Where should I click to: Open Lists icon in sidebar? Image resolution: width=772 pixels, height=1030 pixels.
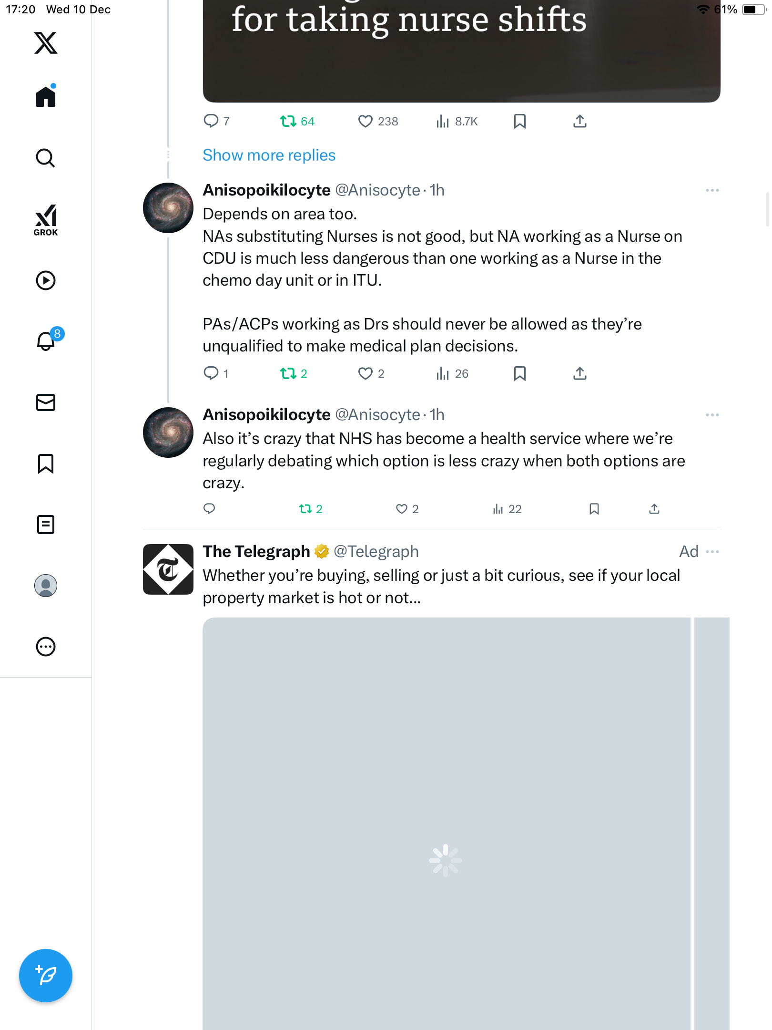(46, 525)
